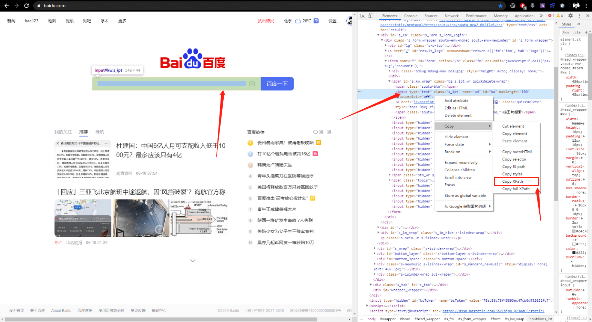Reload the baidu.com page
The height and width of the screenshot is (322, 592).
(27, 6)
